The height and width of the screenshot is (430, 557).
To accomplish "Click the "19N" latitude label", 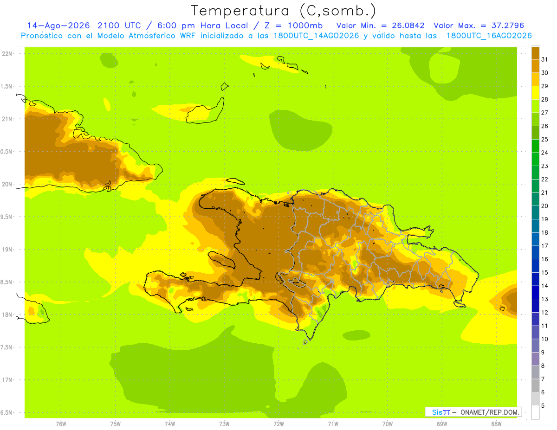I will [7, 250].
